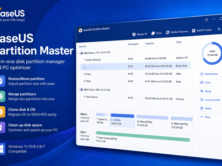
Task: Click the Merge button label
Action: coord(208,91)
